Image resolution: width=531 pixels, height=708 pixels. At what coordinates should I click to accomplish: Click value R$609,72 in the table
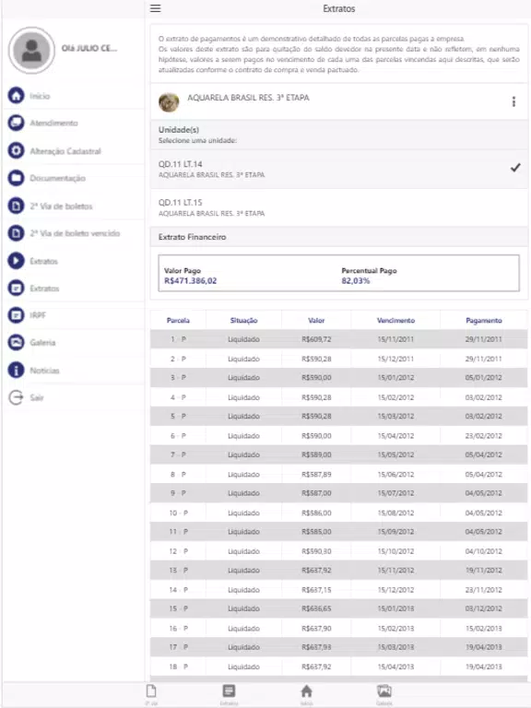[x=316, y=339]
